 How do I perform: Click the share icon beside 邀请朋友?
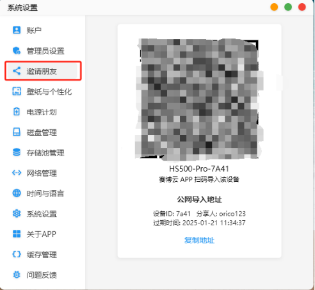pyautogui.click(x=17, y=71)
